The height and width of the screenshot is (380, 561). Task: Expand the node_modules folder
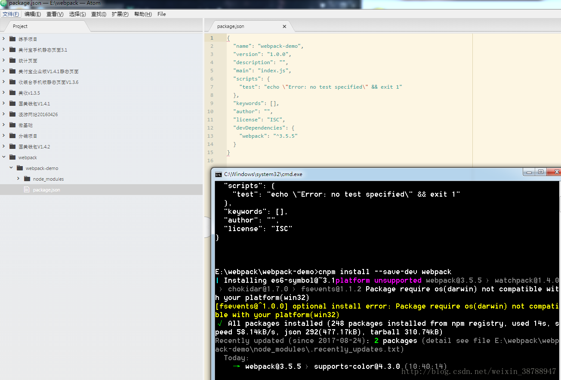[x=18, y=179]
